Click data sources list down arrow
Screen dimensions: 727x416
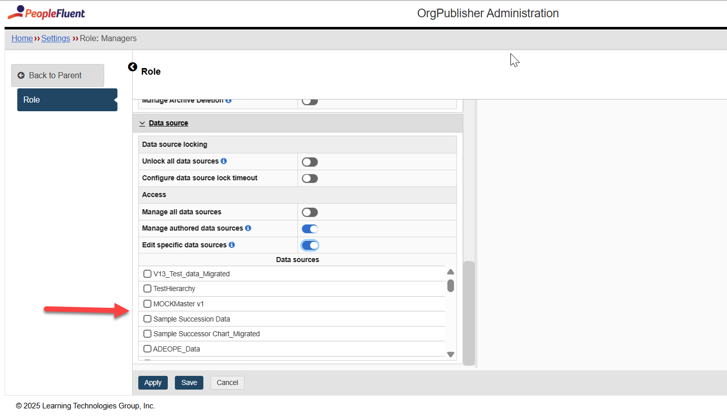coord(450,354)
